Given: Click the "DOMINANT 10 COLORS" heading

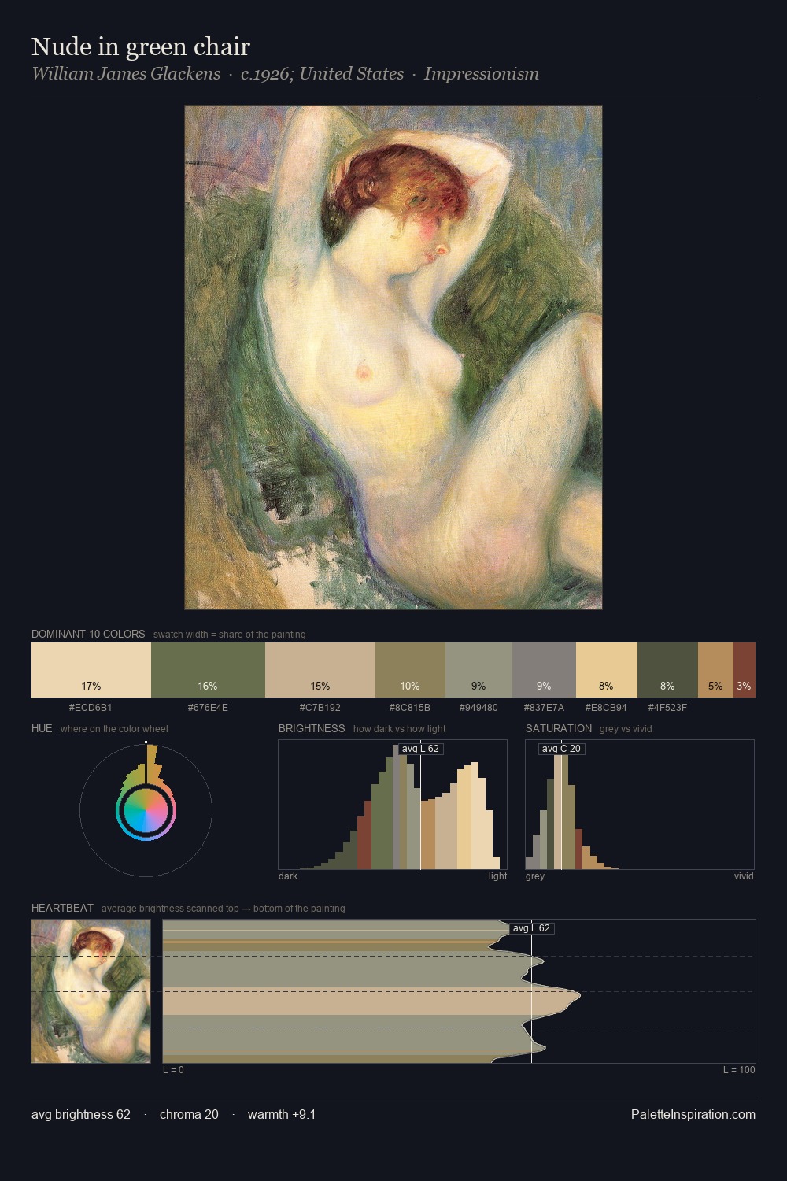Looking at the screenshot, I should (88, 634).
